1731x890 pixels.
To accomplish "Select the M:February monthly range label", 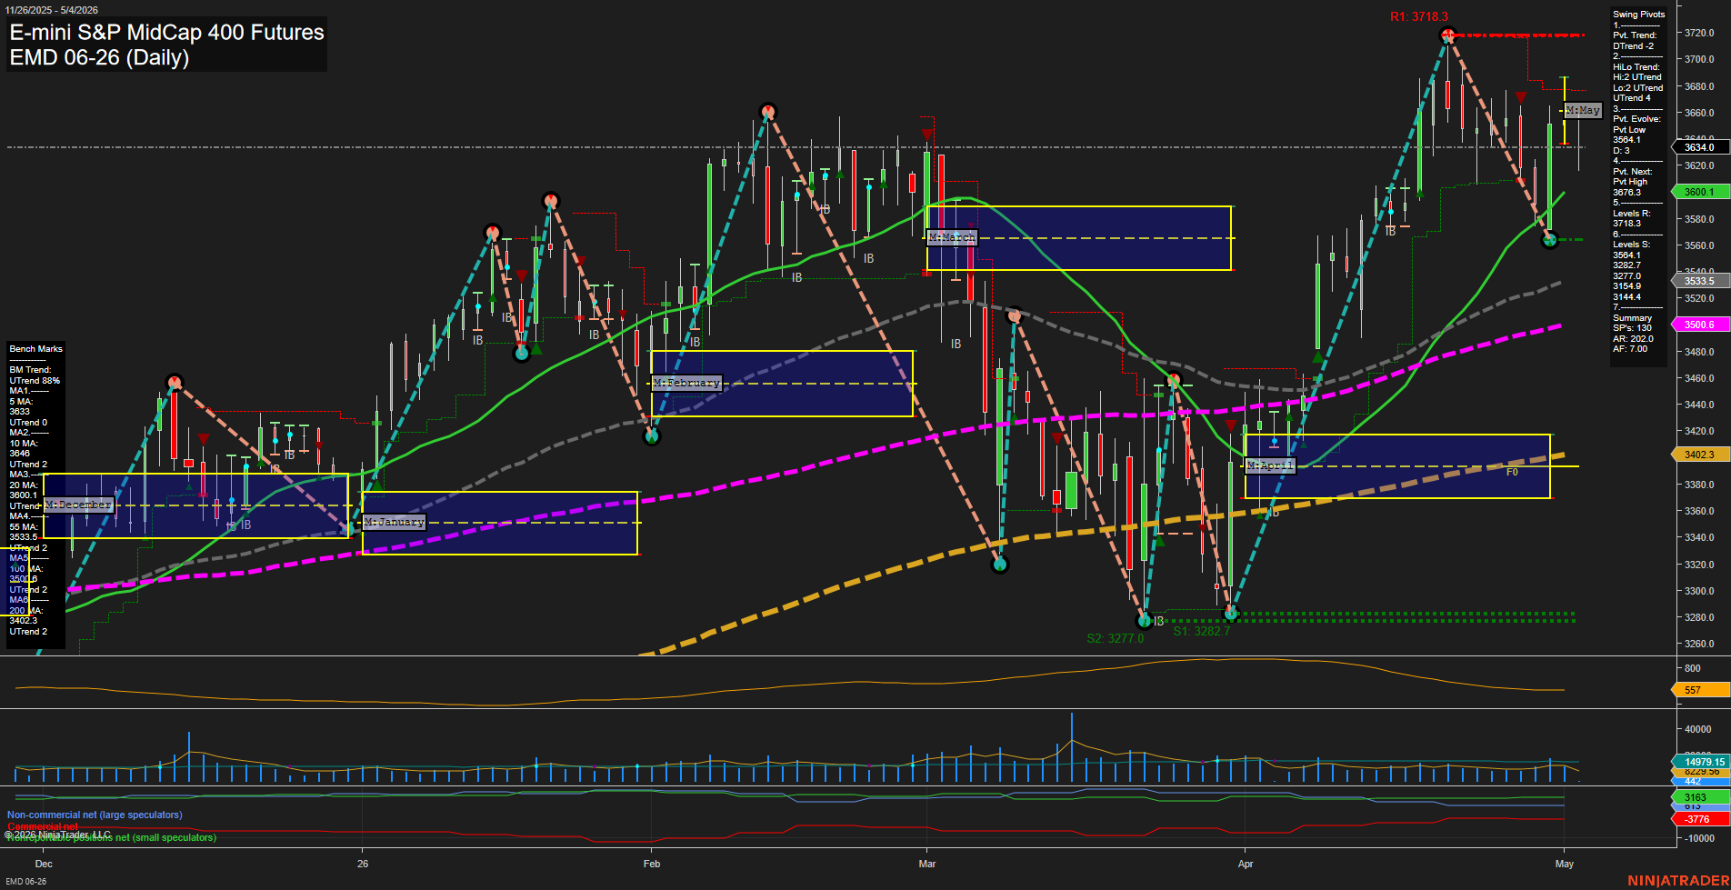I will pos(686,383).
